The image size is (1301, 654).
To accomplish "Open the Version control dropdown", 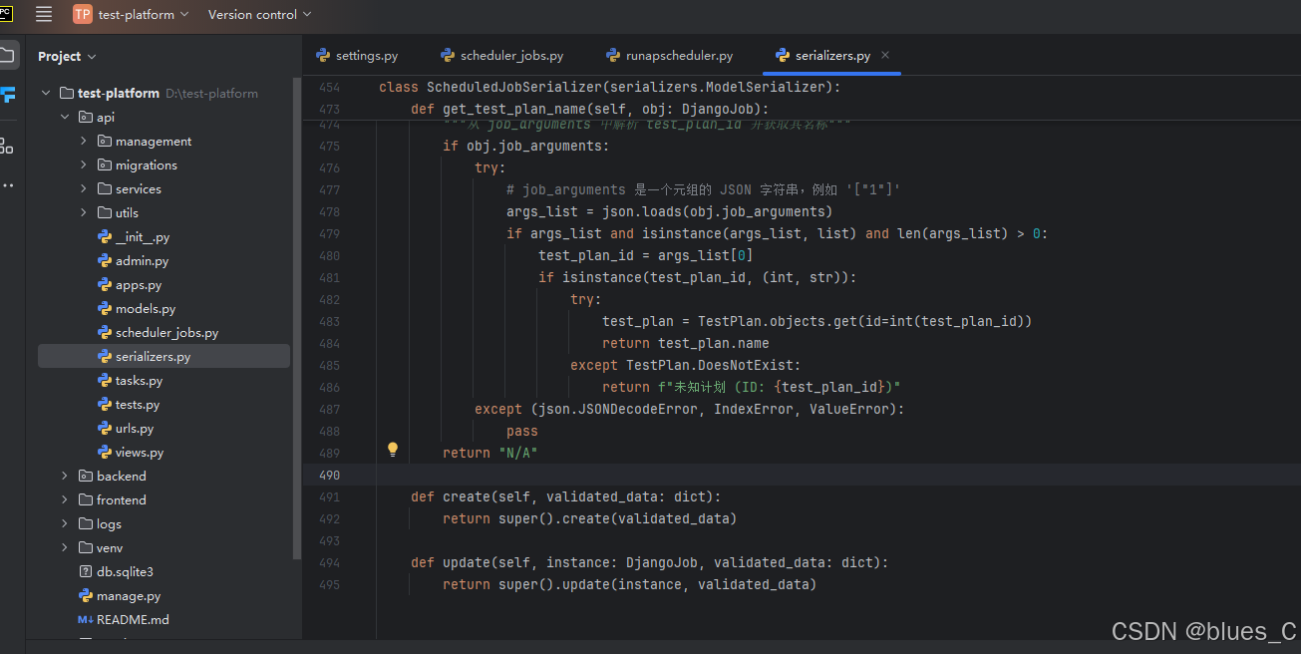I will pos(259,14).
